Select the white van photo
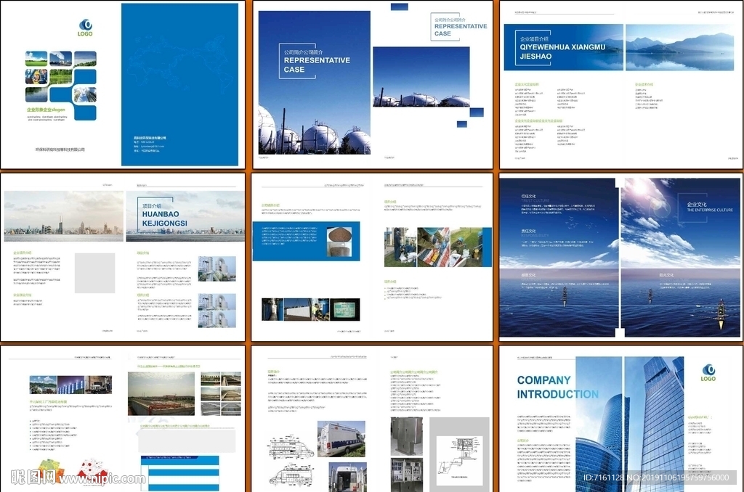The width and height of the screenshot is (744, 492). (x=341, y=438)
